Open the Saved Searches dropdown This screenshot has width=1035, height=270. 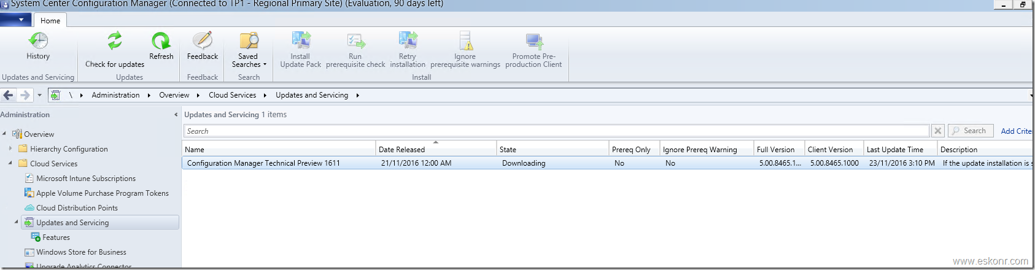(x=249, y=50)
